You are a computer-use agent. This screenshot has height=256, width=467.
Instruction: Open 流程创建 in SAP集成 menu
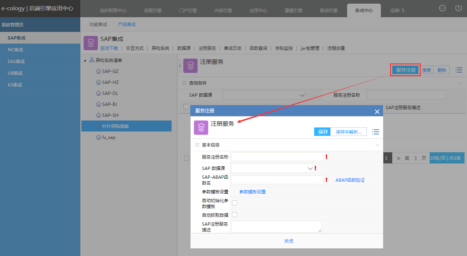[336, 48]
